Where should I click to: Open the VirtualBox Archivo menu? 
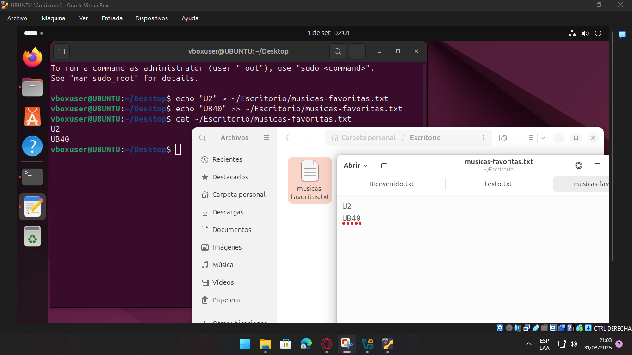point(17,18)
